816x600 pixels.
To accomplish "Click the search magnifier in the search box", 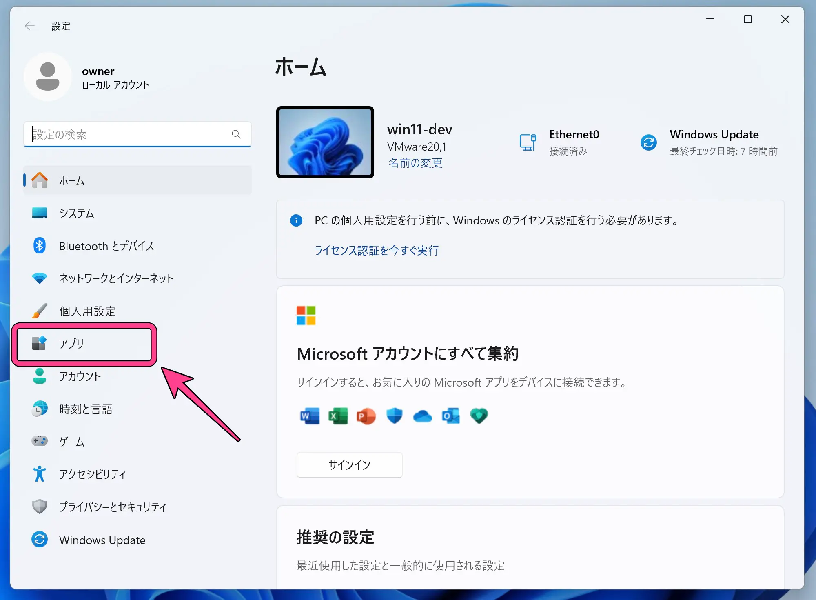I will 236,134.
